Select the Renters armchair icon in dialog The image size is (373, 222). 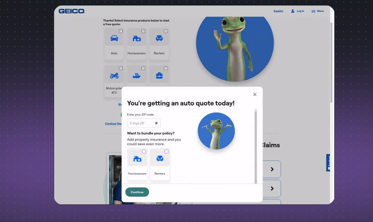pos(160,159)
